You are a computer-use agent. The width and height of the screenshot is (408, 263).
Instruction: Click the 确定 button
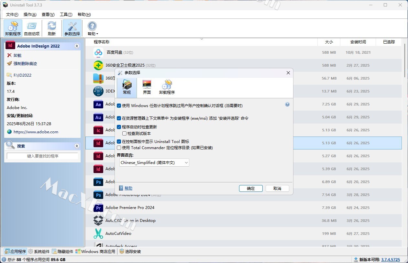pos(251,188)
